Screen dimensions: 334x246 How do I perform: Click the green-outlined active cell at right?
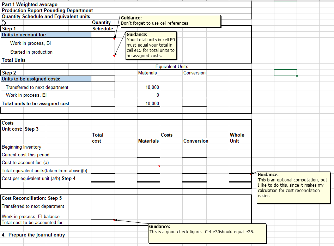tap(285, 73)
